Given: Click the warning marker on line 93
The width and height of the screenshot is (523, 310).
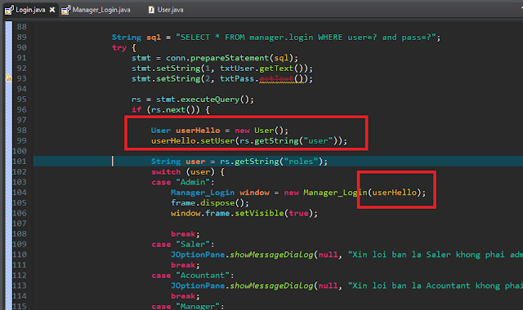Looking at the screenshot, I should pyautogui.click(x=8, y=78).
